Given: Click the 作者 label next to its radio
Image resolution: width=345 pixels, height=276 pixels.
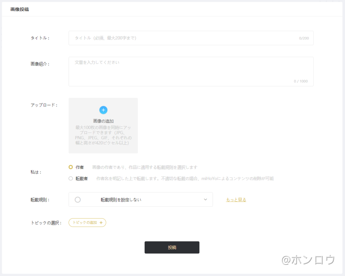Looking at the screenshot, I should click(x=79, y=167).
